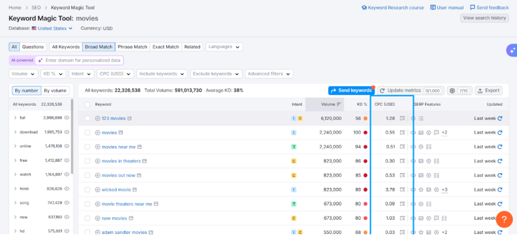Switch to Phrase Match tab

pos(133,47)
